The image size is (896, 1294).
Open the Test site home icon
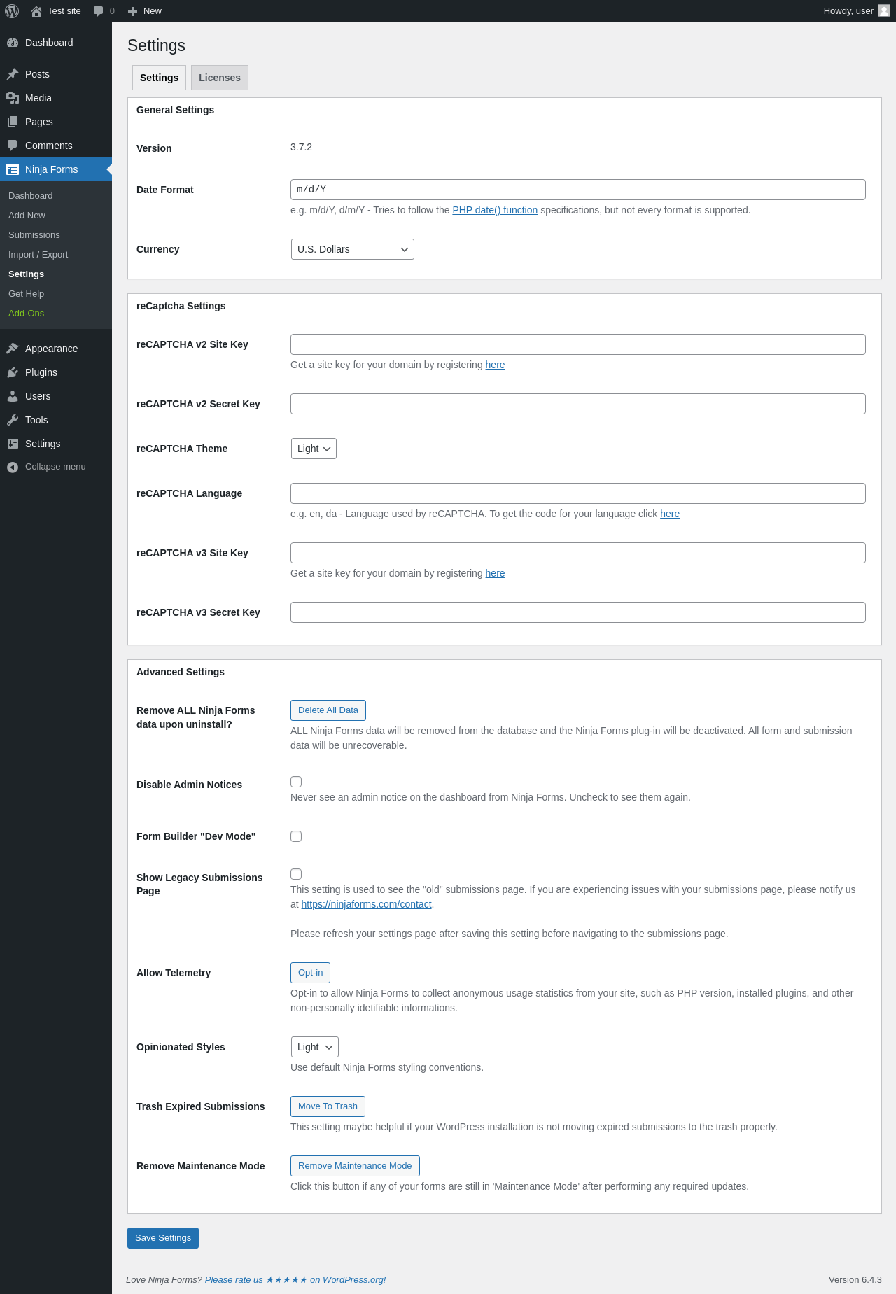[x=36, y=11]
